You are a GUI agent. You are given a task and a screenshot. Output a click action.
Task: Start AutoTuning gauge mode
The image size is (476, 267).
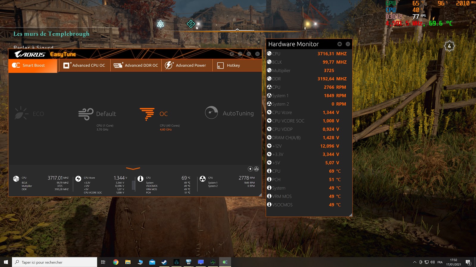[212, 113]
